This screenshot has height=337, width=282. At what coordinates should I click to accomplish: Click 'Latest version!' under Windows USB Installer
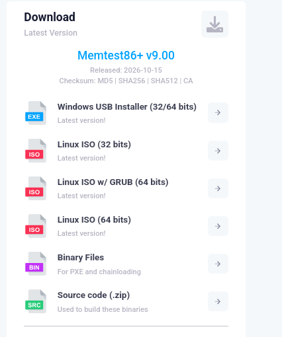[x=81, y=120]
